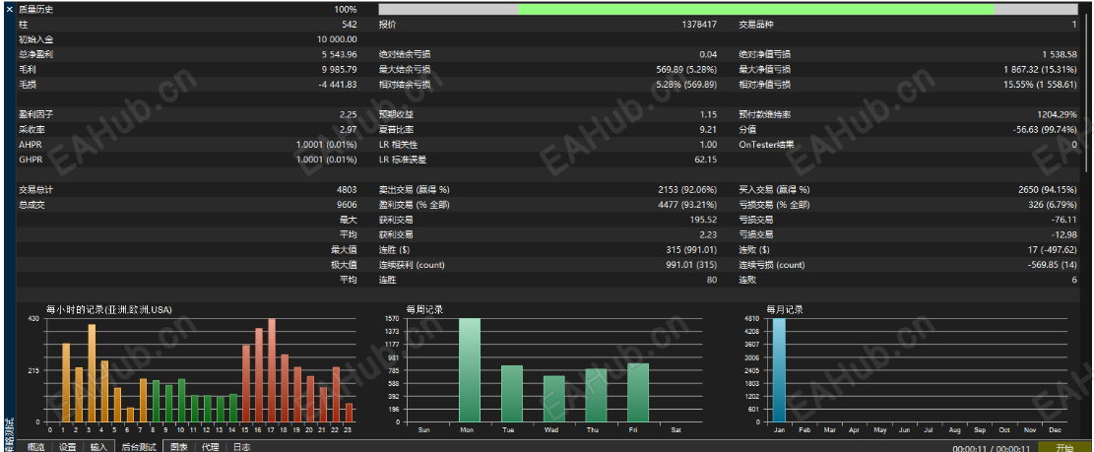Click the vertical scrollbar on the report
Screen dimensions: 1094x452
[1088, 91]
